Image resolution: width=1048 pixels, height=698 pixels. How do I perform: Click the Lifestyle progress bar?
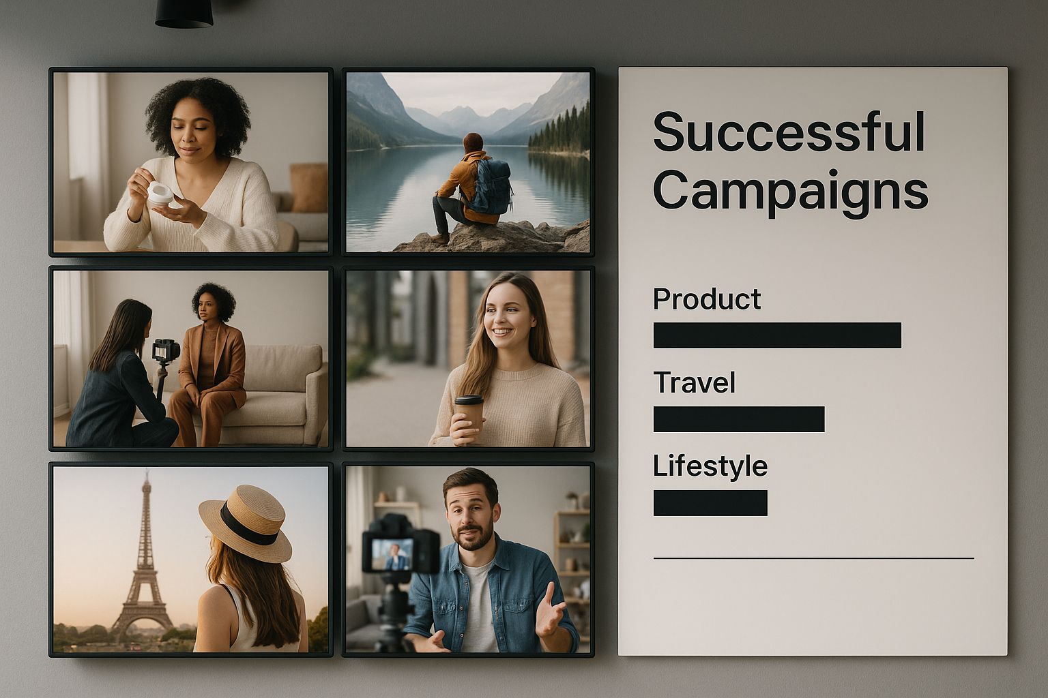pyautogui.click(x=710, y=503)
